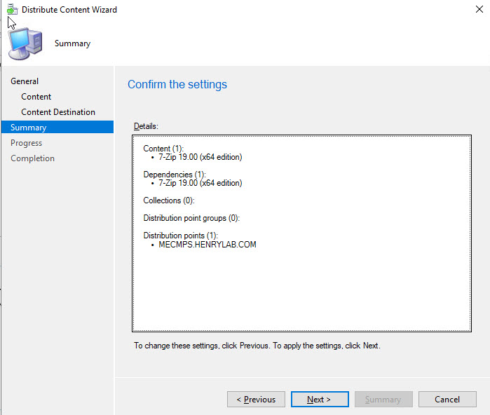Click the Distribution point groups (0) line
Viewport: 490px width, 415px height.
pos(191,218)
